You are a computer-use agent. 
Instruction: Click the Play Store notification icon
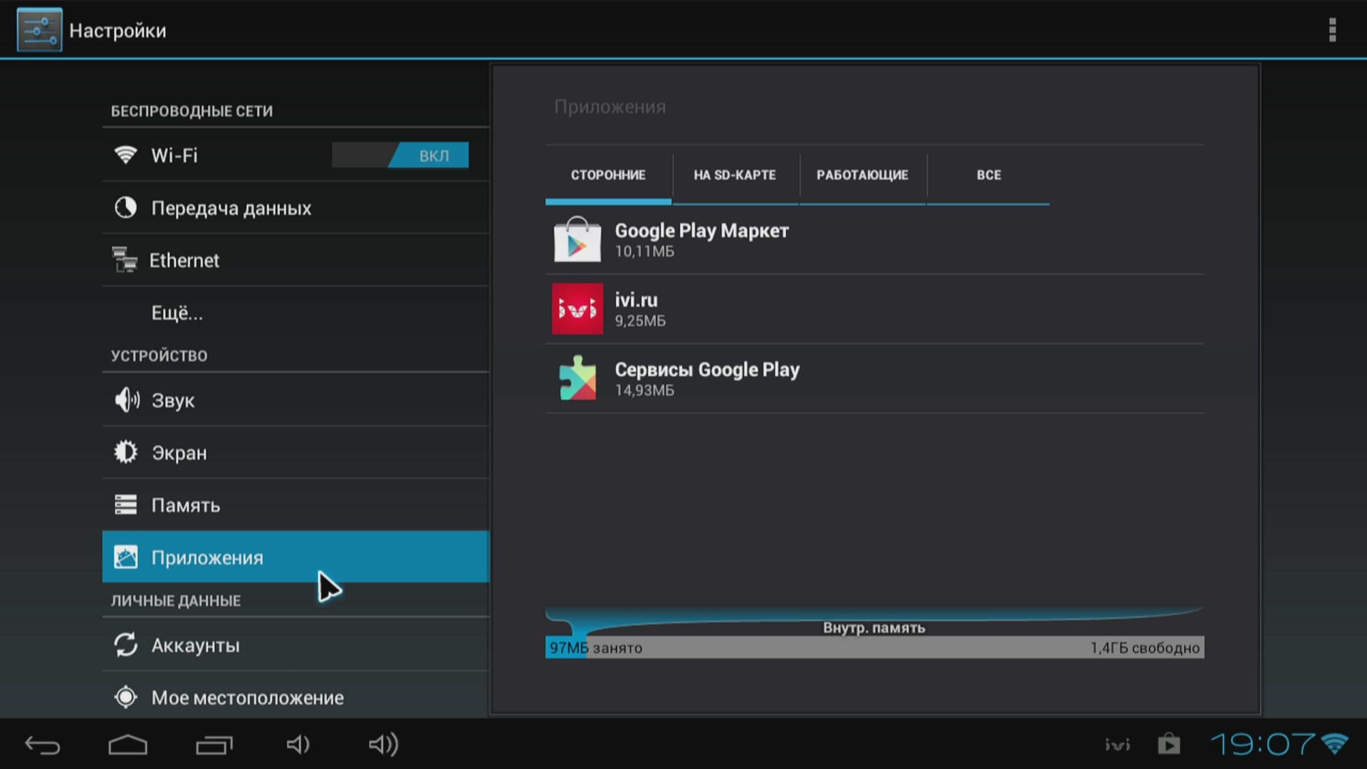click(x=1168, y=745)
